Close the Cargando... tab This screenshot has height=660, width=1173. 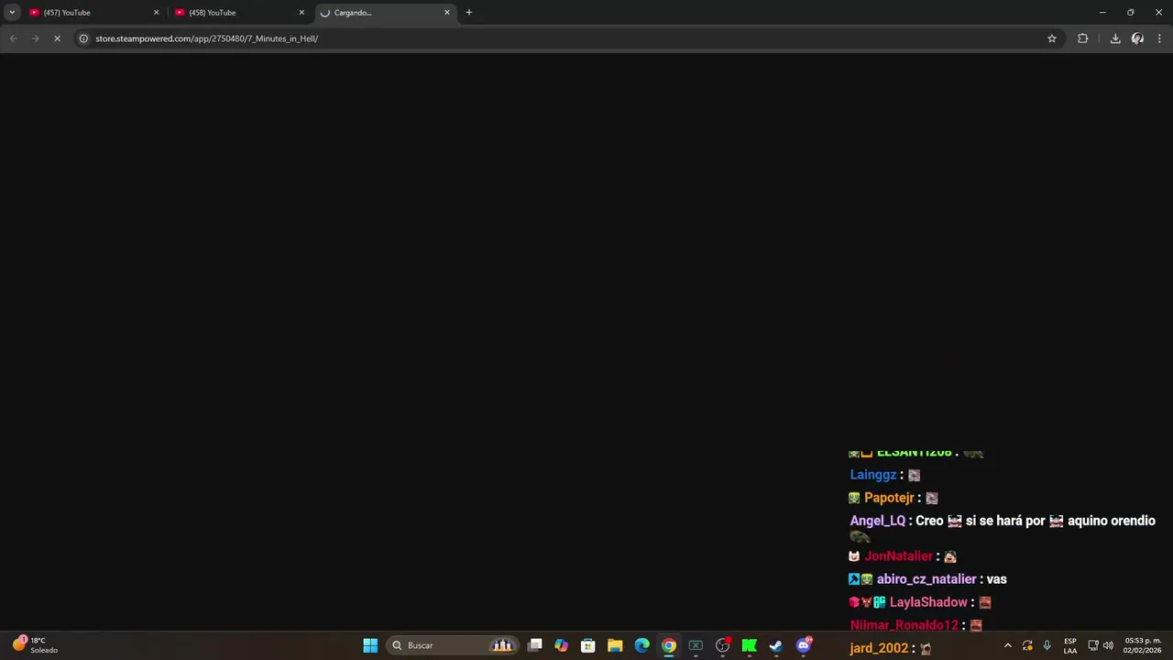click(447, 13)
